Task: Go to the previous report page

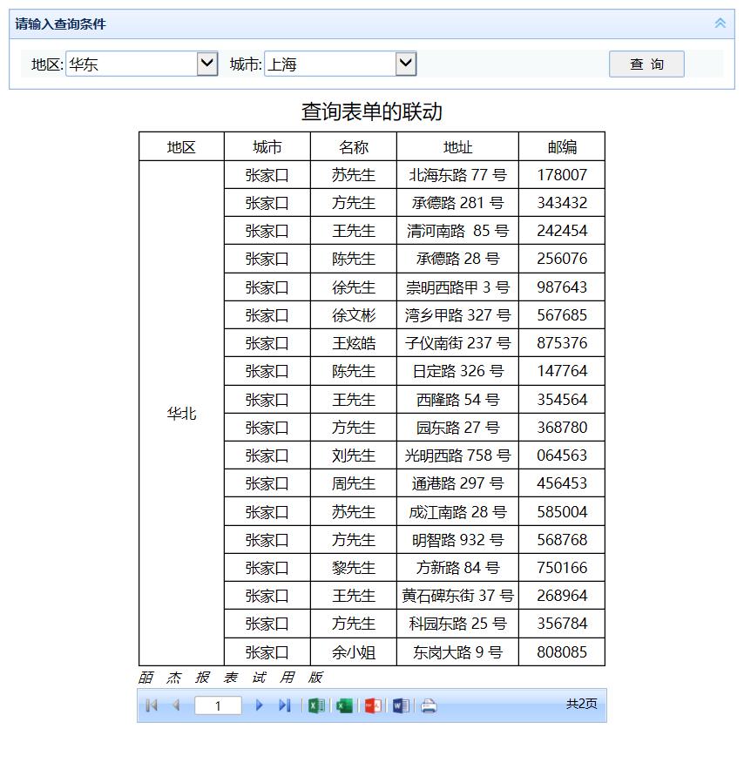Action: (176, 705)
